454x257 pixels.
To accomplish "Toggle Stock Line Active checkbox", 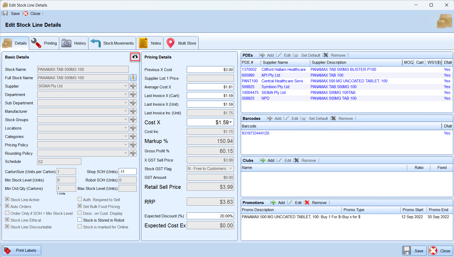I will 7,199.
